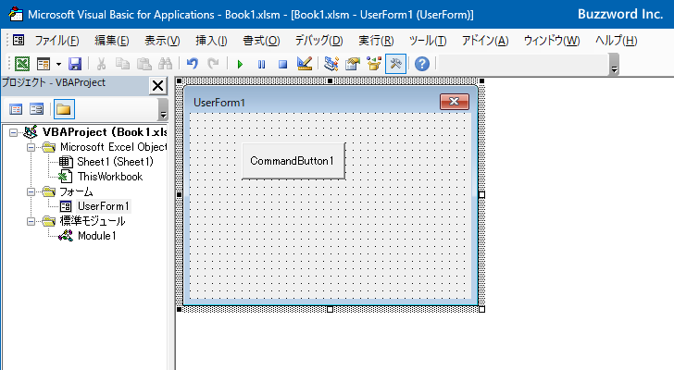Click the Paste clipboard icon
Screen dimensions: 674x370
(144, 64)
